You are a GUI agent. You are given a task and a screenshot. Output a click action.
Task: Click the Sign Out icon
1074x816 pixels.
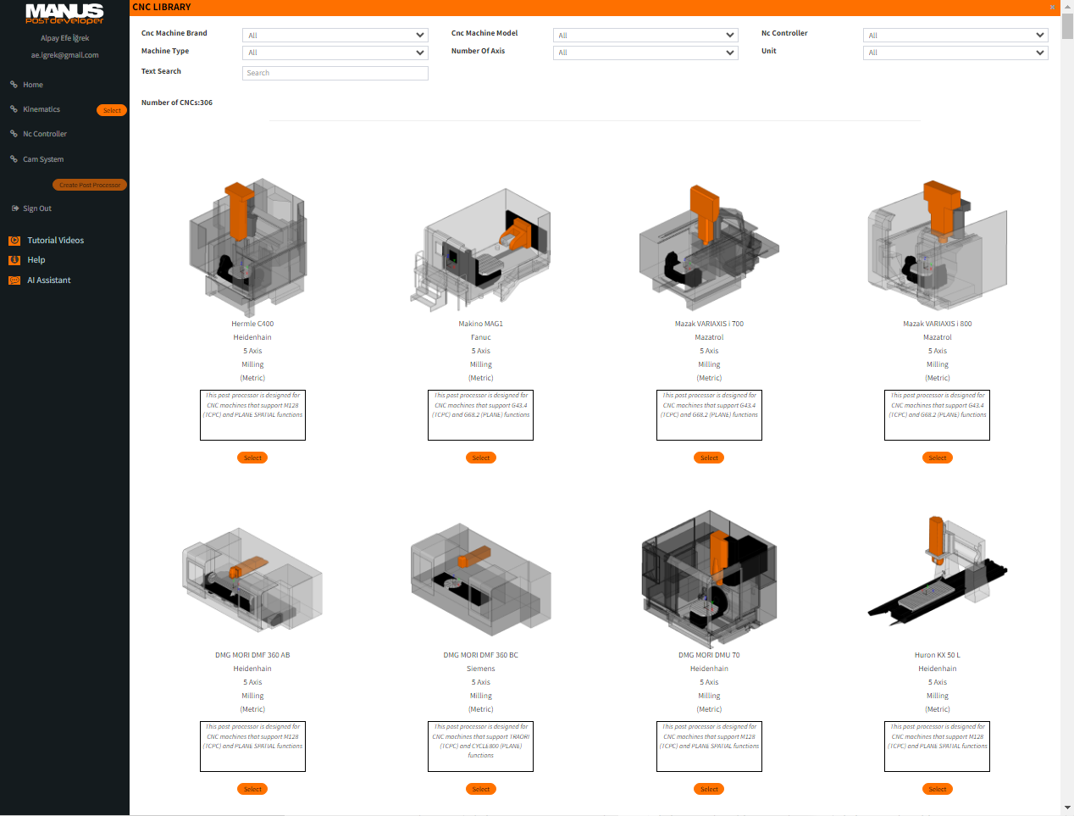coord(14,208)
